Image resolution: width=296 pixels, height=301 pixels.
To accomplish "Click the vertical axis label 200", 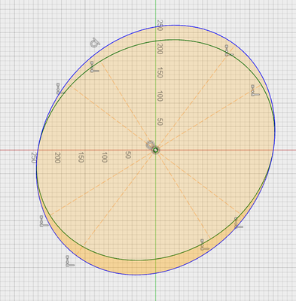I will (x=160, y=49).
